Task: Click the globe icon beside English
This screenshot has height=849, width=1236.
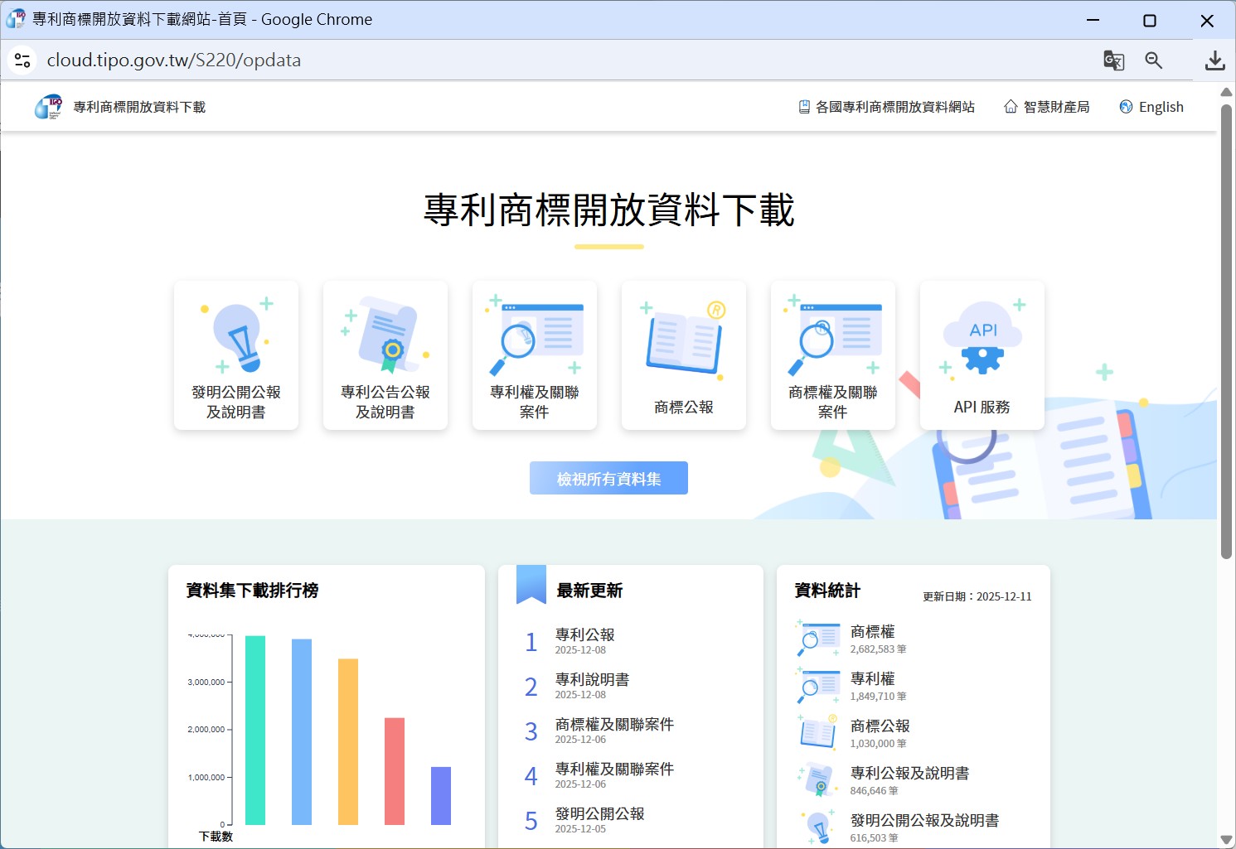Action: click(1126, 106)
